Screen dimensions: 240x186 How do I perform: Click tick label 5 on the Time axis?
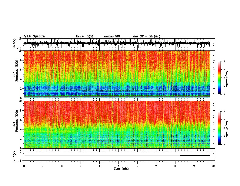coord(118,166)
